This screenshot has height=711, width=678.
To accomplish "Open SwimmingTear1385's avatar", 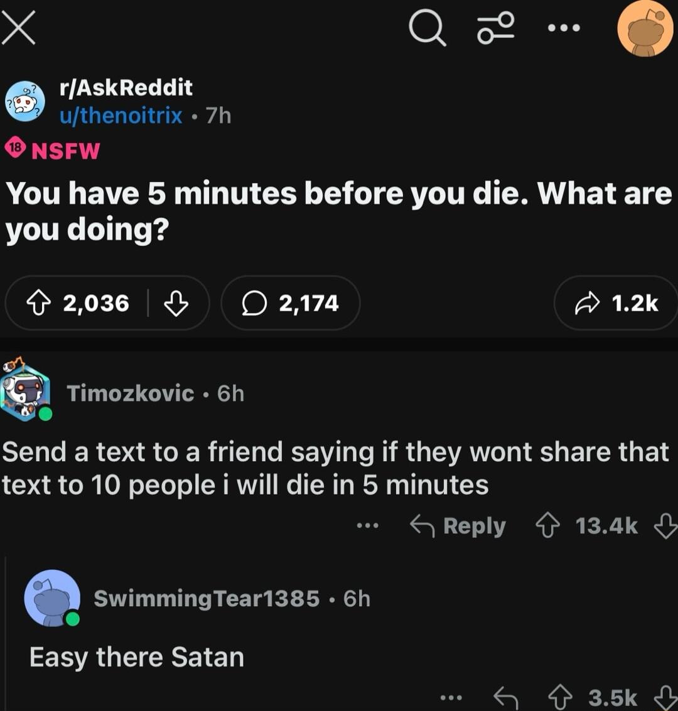I will 53,598.
